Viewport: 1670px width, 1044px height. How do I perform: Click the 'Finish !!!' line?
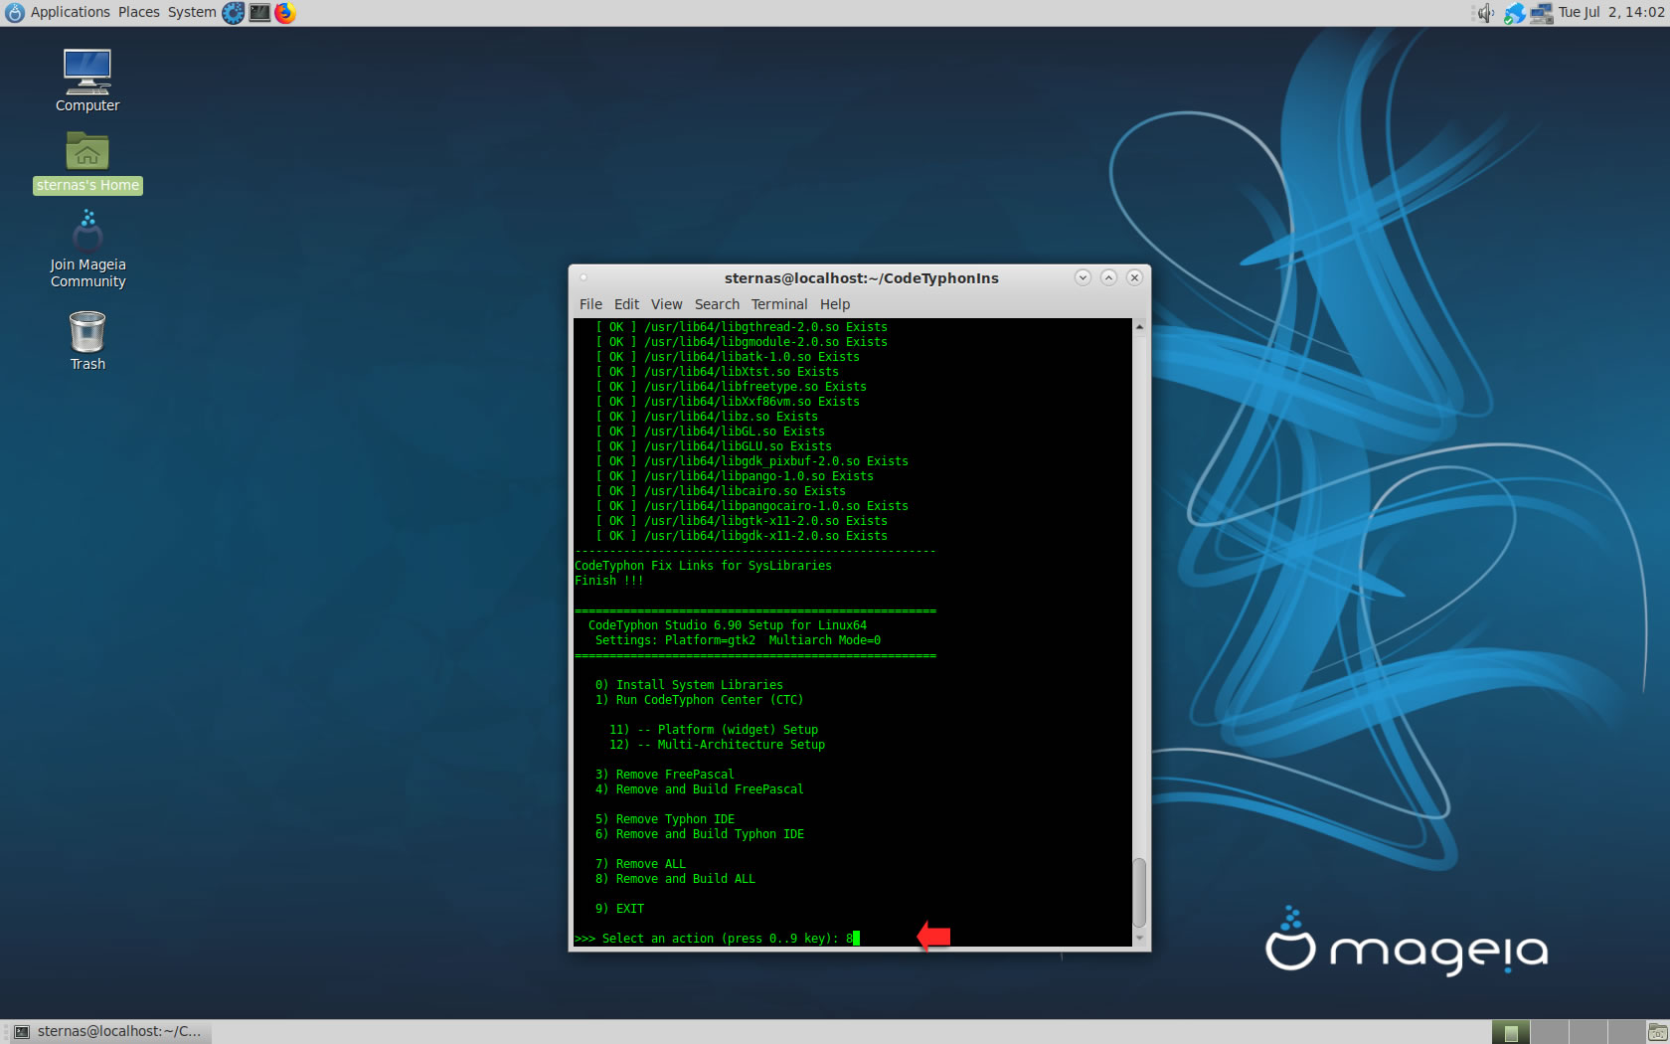point(609,581)
